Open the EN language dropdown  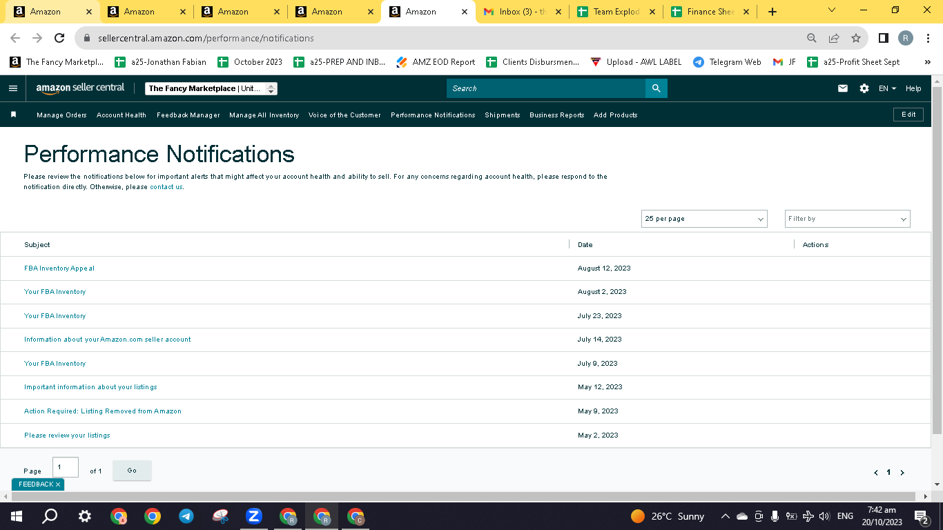click(x=887, y=88)
